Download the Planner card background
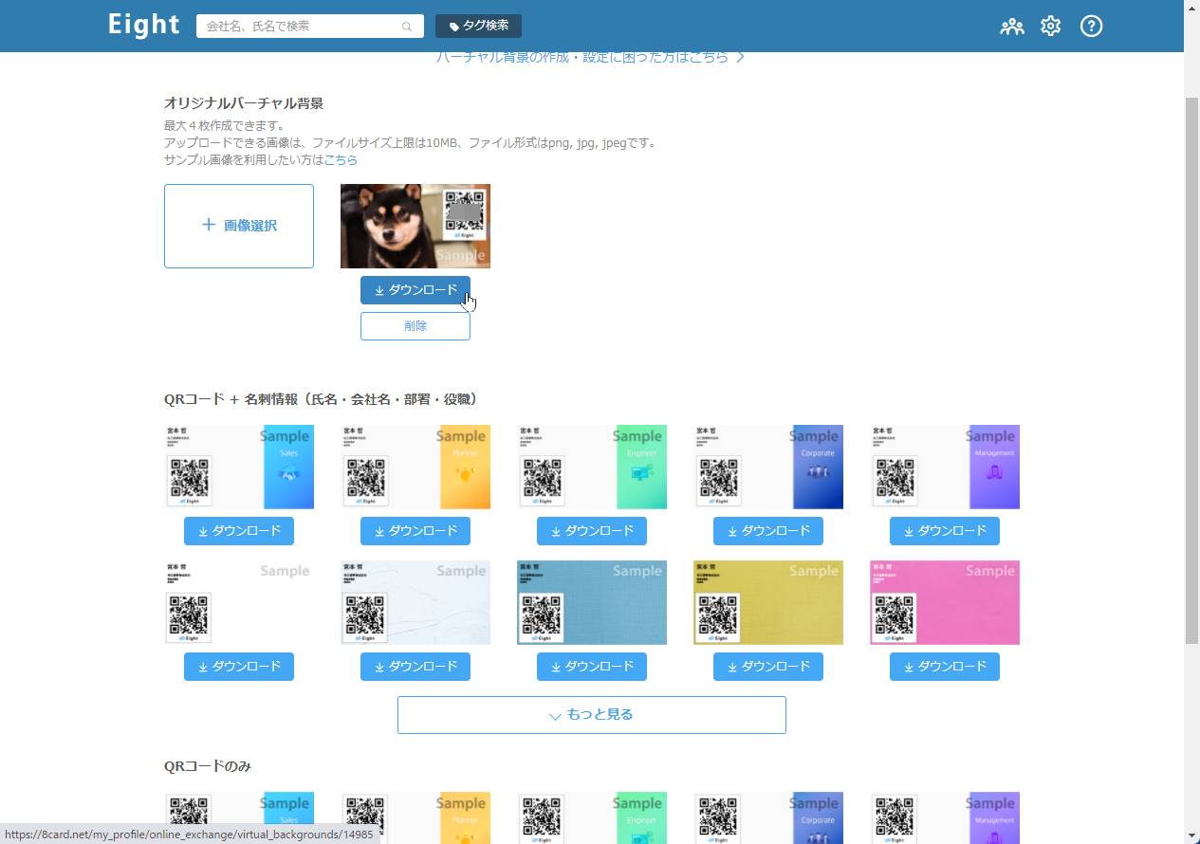1200x844 pixels. click(x=415, y=531)
